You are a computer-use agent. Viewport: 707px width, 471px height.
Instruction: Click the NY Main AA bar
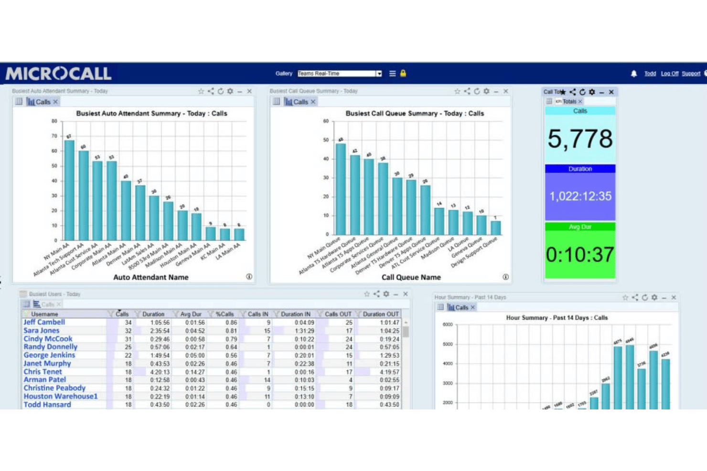click(x=69, y=190)
